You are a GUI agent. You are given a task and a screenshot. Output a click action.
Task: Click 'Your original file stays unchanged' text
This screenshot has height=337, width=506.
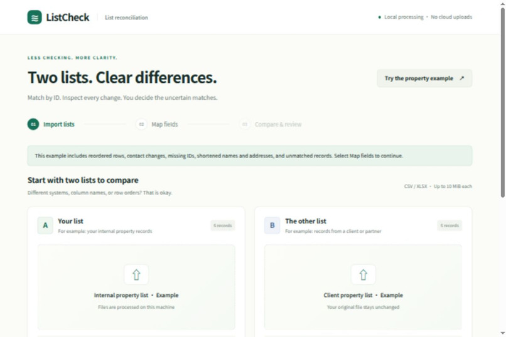363,307
